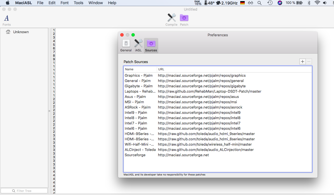
Task: Select the General - Pjalm source row
Action: pos(218,81)
